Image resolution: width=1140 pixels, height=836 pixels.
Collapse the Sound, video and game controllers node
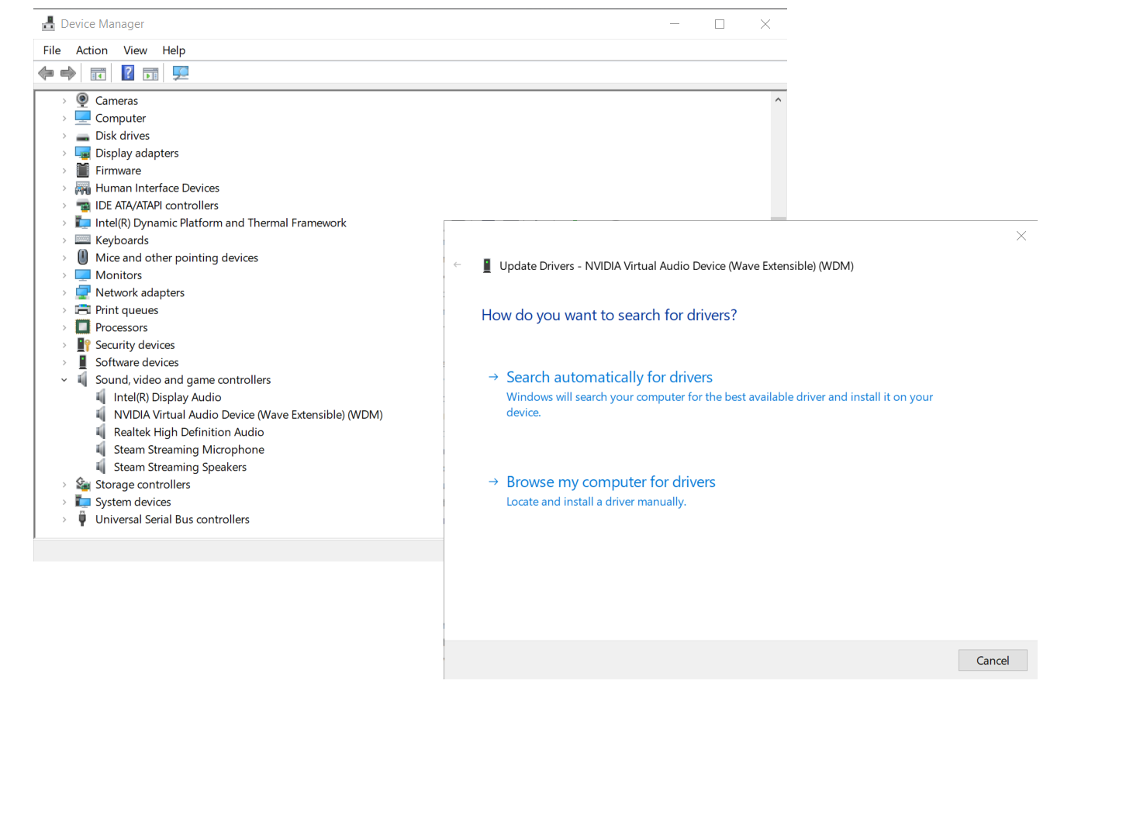click(x=64, y=380)
